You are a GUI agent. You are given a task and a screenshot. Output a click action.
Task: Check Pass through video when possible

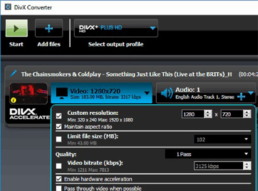(x=59, y=188)
